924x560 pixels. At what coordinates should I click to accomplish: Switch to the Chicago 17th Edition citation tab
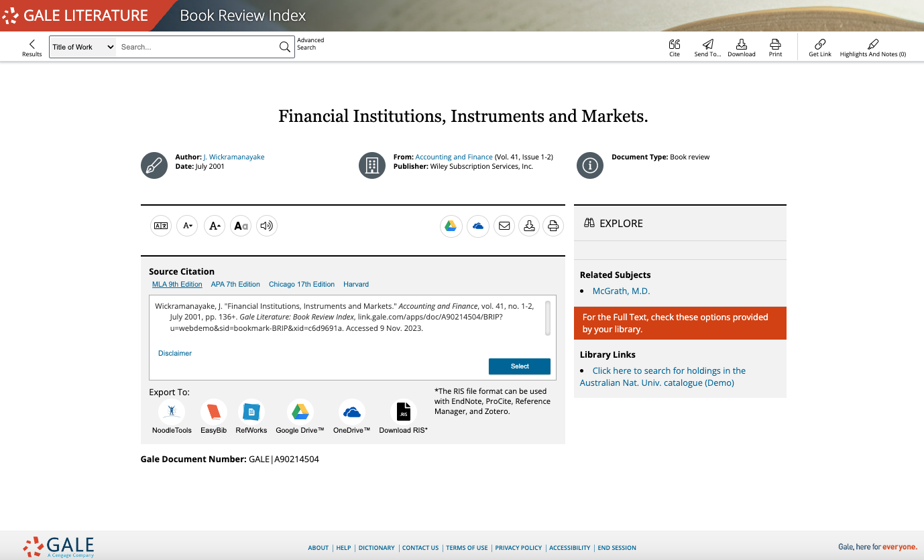[302, 284]
